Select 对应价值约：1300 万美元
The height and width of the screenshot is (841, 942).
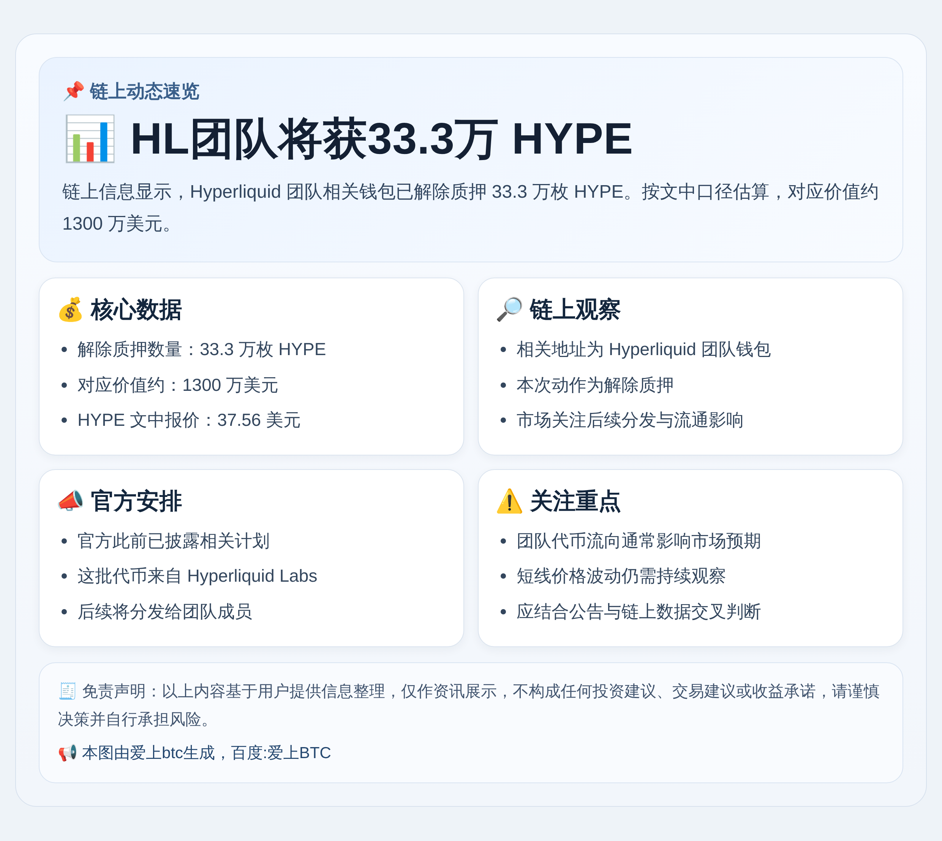178,385
